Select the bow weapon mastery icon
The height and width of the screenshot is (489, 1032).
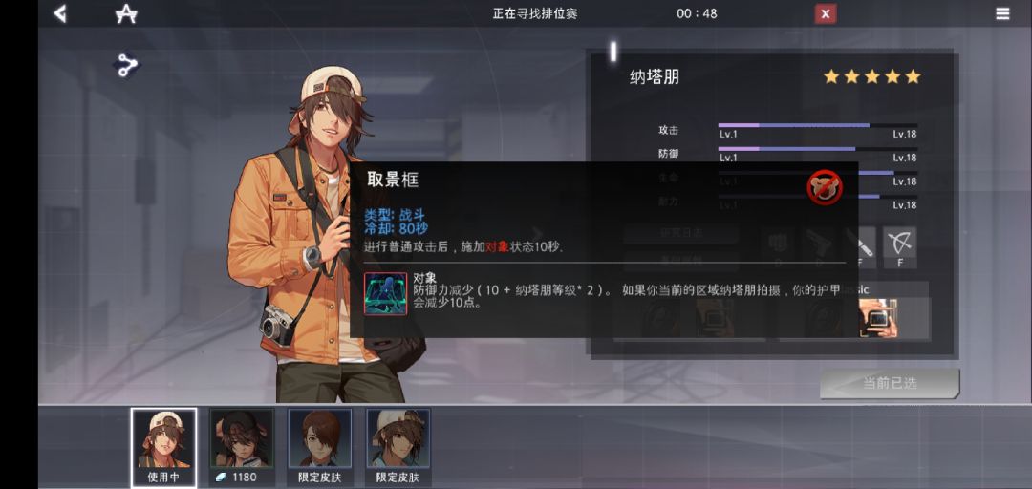[x=899, y=247]
